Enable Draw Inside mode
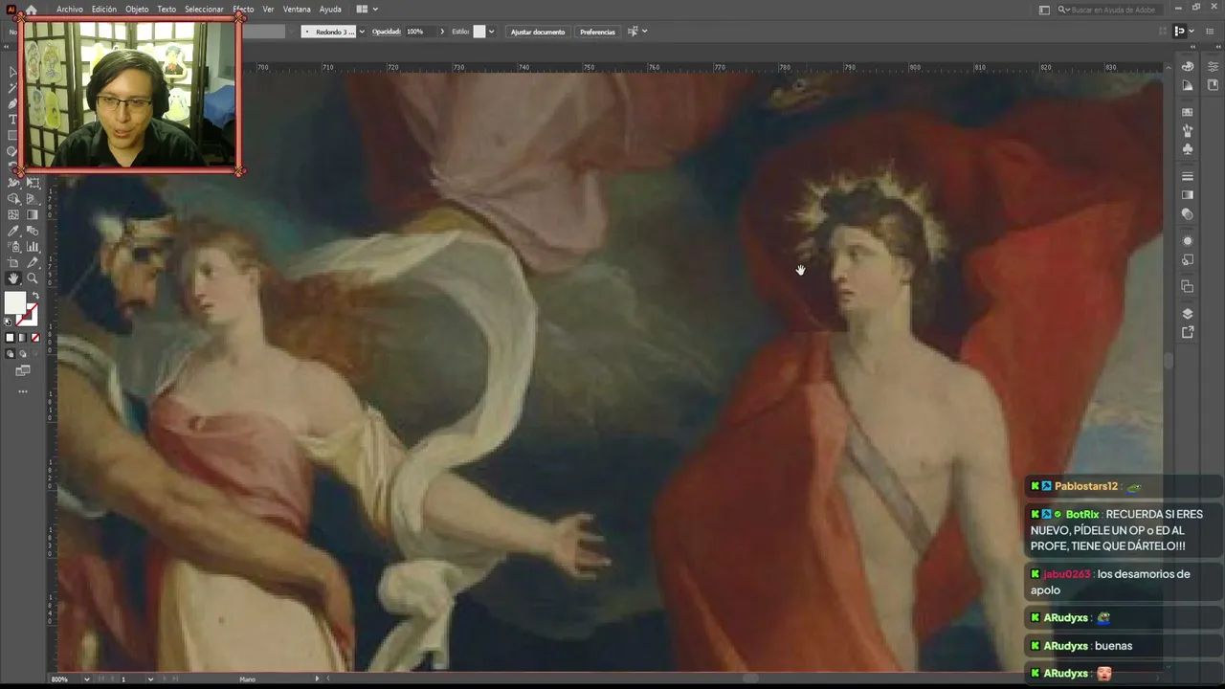 pyautogui.click(x=35, y=354)
